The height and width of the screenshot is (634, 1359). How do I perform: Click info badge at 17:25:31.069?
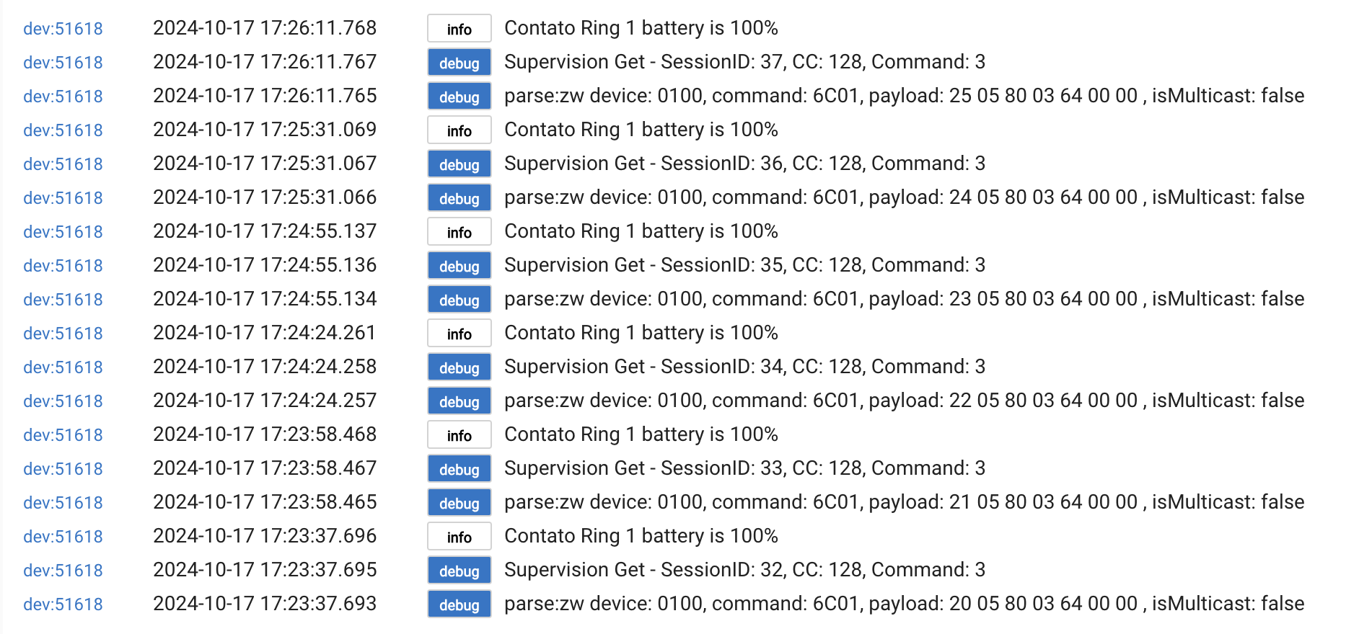click(x=459, y=130)
